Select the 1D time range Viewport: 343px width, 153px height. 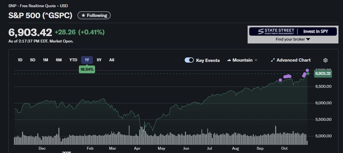click(20, 60)
